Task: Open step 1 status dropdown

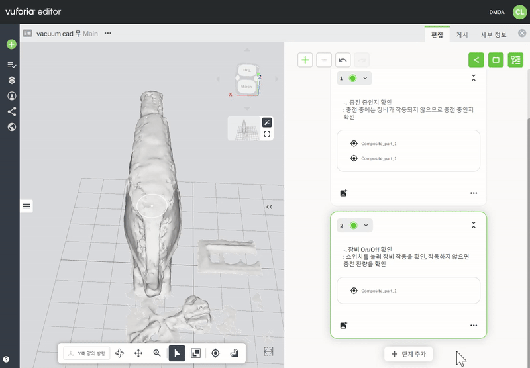Action: point(365,78)
